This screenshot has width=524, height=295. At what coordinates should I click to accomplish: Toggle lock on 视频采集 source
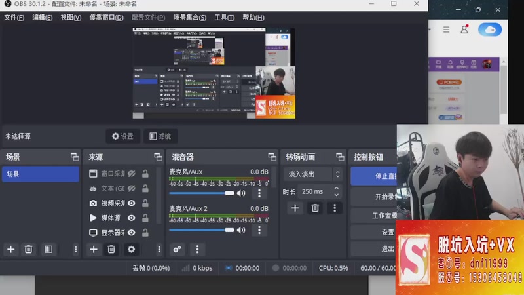coord(145,203)
